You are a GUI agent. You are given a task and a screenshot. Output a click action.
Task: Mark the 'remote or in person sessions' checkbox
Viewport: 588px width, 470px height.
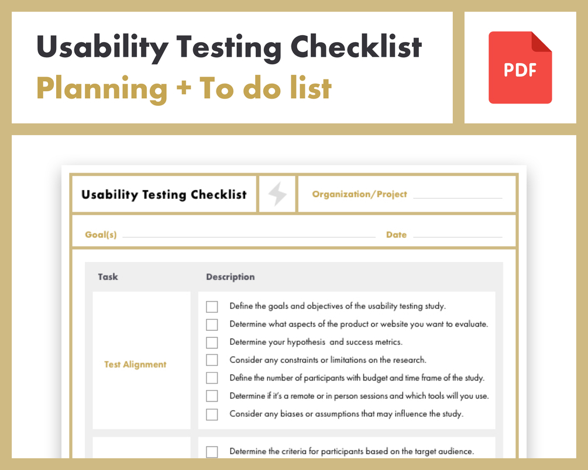pyautogui.click(x=212, y=396)
